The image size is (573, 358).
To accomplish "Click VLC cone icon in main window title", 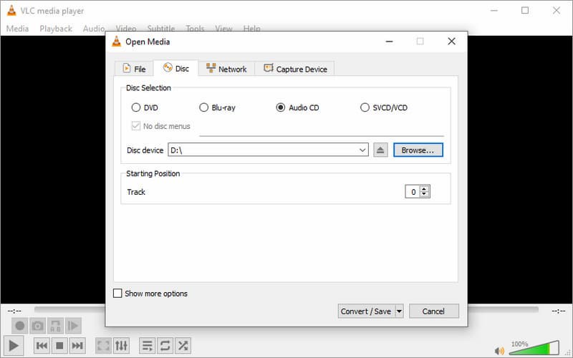I will (11, 11).
